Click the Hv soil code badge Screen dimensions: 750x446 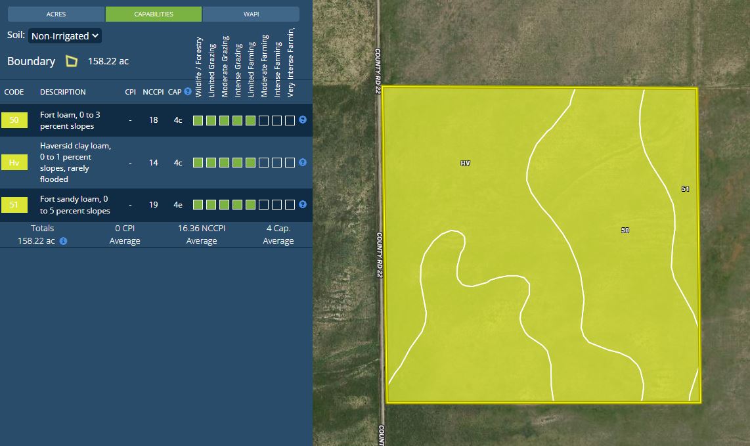(x=14, y=162)
